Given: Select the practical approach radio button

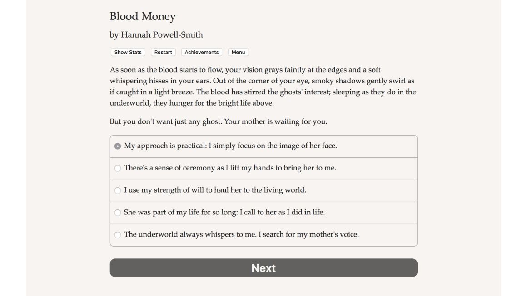Looking at the screenshot, I should [x=118, y=146].
